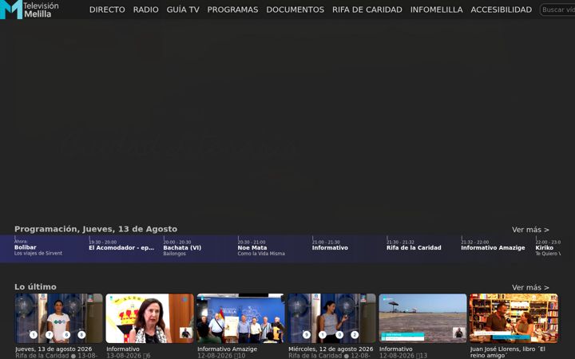Go to GUÍA TV

coord(183,10)
